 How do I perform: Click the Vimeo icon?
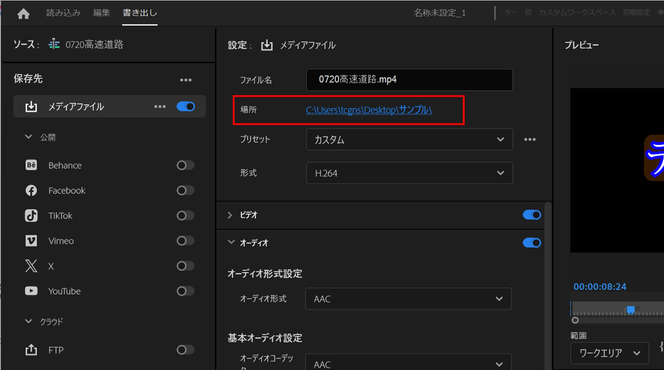[31, 241]
